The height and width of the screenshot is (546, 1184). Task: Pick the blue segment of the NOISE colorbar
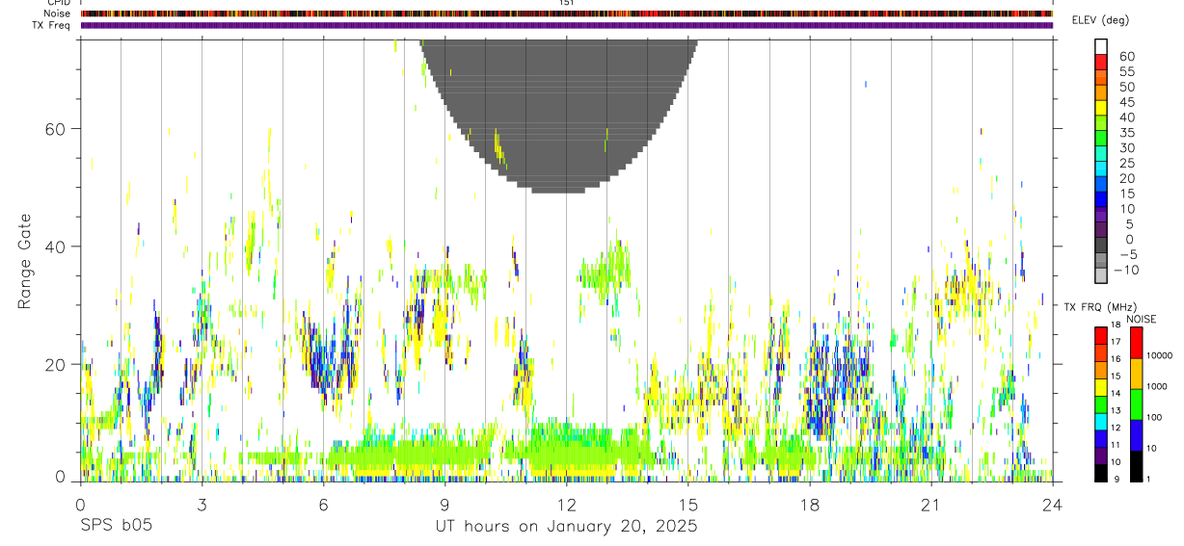tap(1136, 435)
